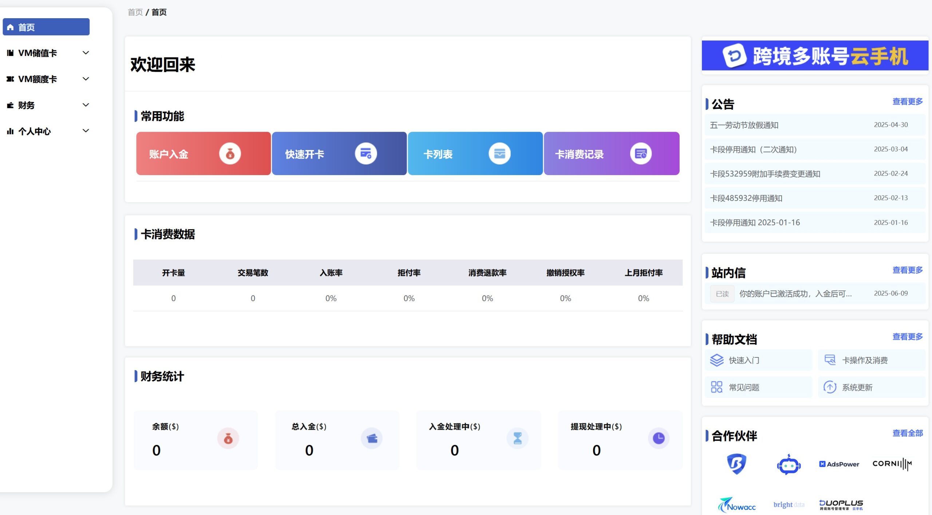Open the 快速入门 help document
Viewport: 932px width, 515px height.
[x=758, y=360]
